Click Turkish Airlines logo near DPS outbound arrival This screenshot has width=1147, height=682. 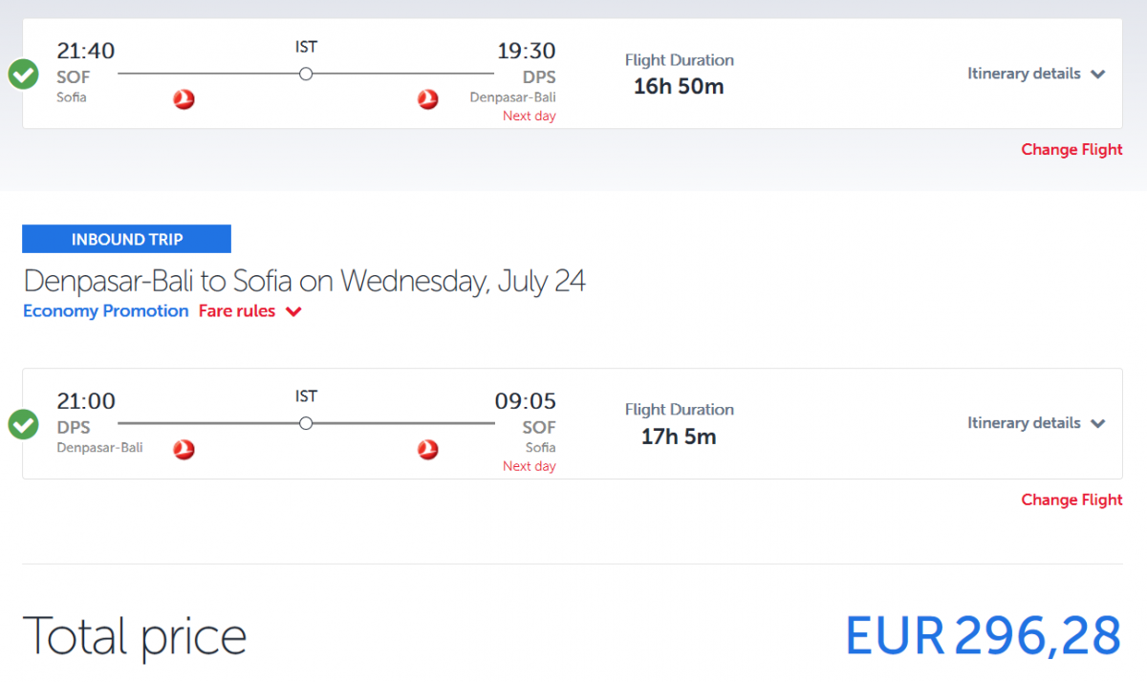point(428,99)
